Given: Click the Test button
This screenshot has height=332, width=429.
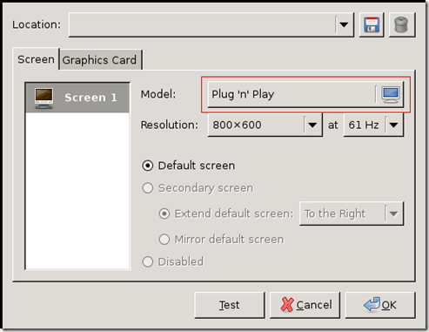Looking at the screenshot, I should pos(230,305).
